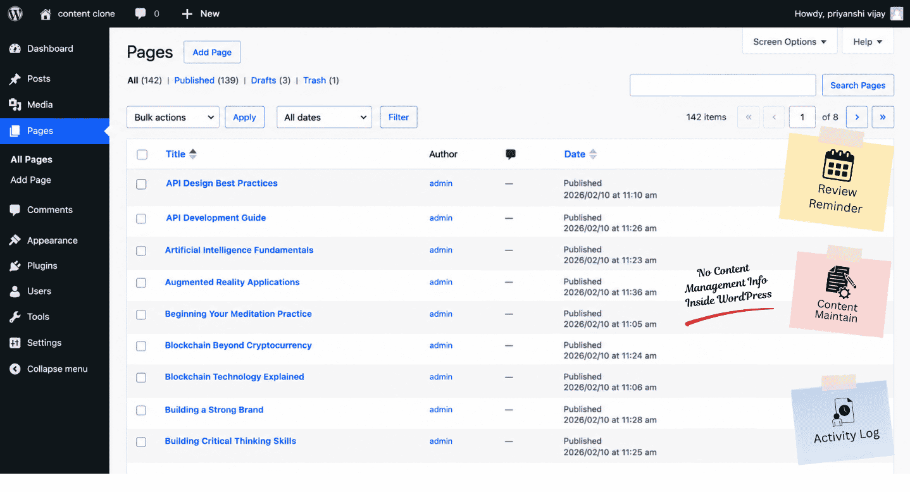Click Add Page button beside heading
The height and width of the screenshot is (492, 910).
212,52
